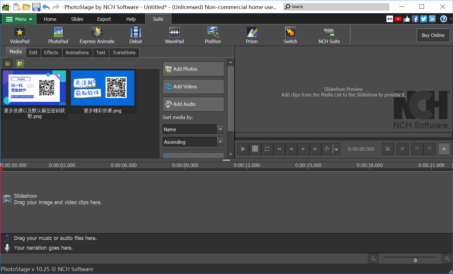Switch to the Home ribbon tab
453x274 pixels.
pos(50,19)
